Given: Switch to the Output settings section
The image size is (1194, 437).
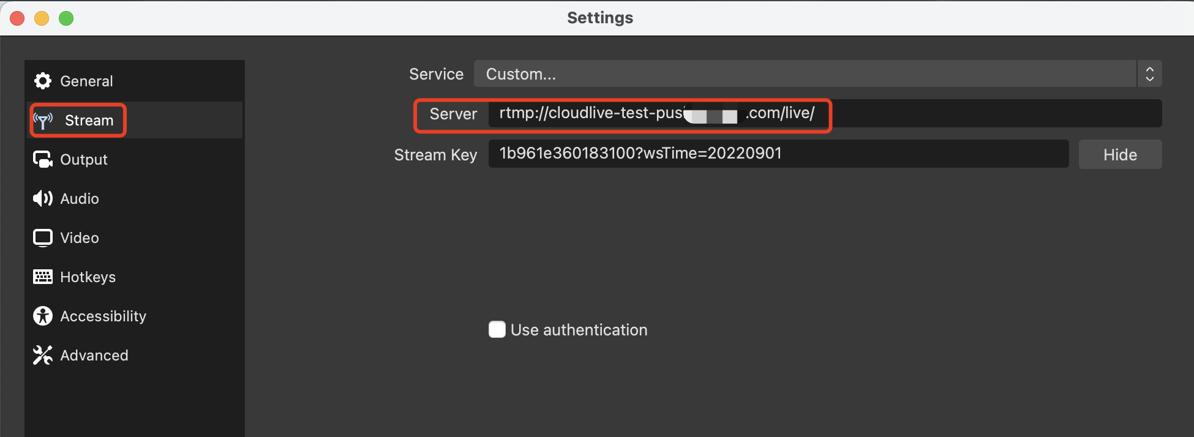Looking at the screenshot, I should click(x=84, y=159).
